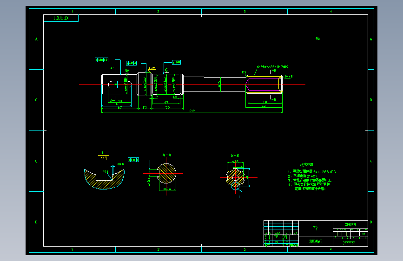Select the 1:1 scale cell in the title block

[363, 234]
